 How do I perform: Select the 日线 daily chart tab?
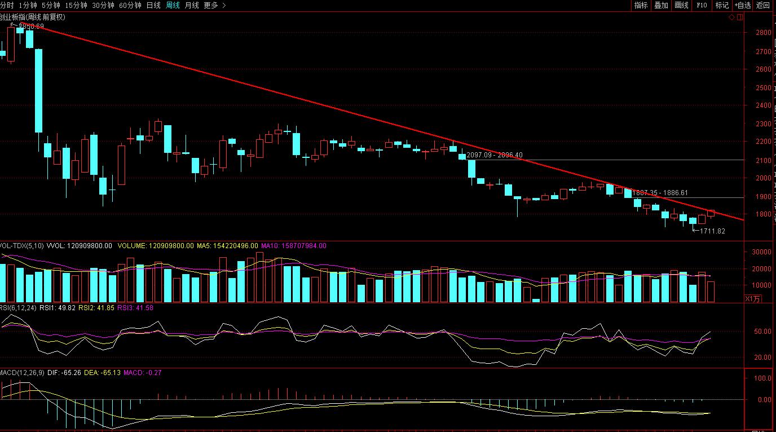pyautogui.click(x=153, y=5)
